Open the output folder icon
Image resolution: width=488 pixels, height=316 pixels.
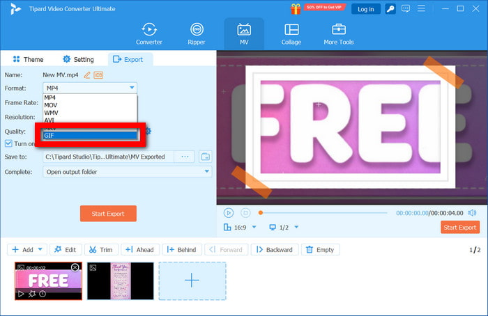click(206, 157)
